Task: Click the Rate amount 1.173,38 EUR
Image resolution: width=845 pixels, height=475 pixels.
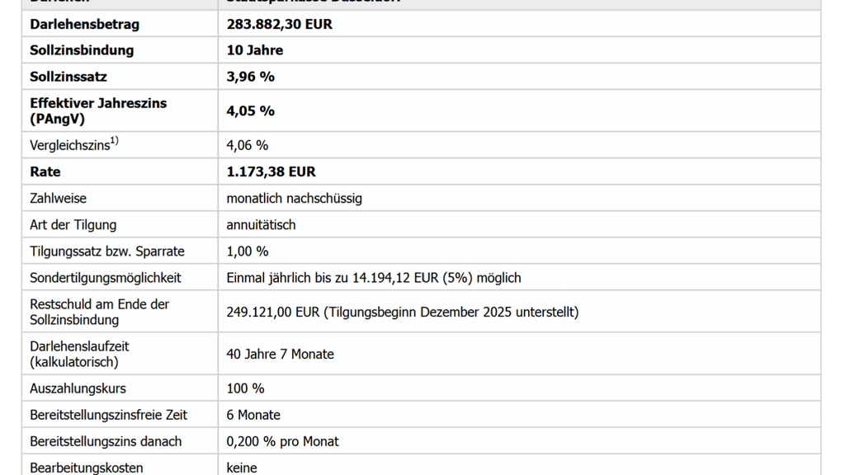Action: coord(271,172)
